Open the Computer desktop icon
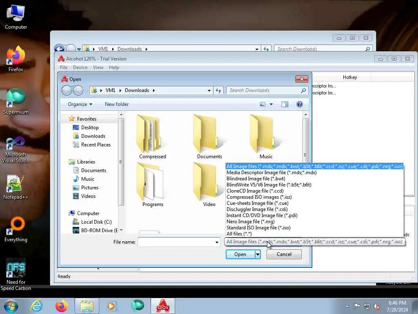The height and width of the screenshot is (314, 418). [x=16, y=17]
